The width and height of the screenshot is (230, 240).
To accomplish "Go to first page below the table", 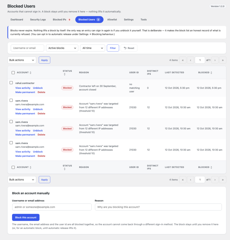I will 183,180.
